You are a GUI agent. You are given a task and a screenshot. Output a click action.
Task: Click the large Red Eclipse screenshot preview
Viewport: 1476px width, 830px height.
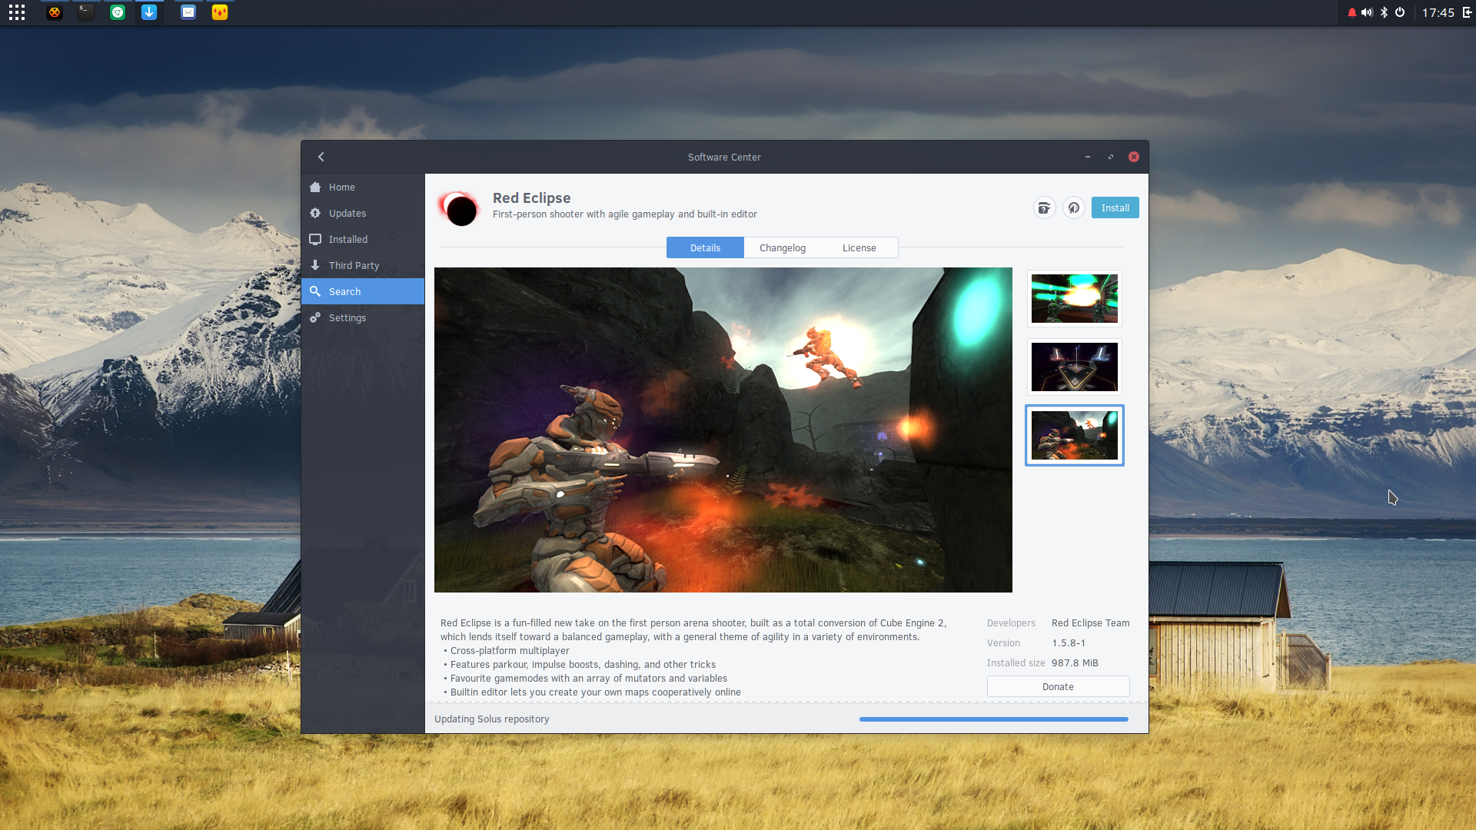(723, 430)
